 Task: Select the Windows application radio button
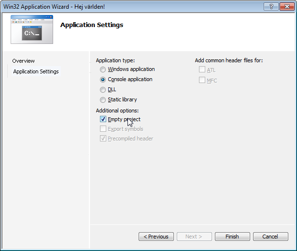pyautogui.click(x=103, y=70)
